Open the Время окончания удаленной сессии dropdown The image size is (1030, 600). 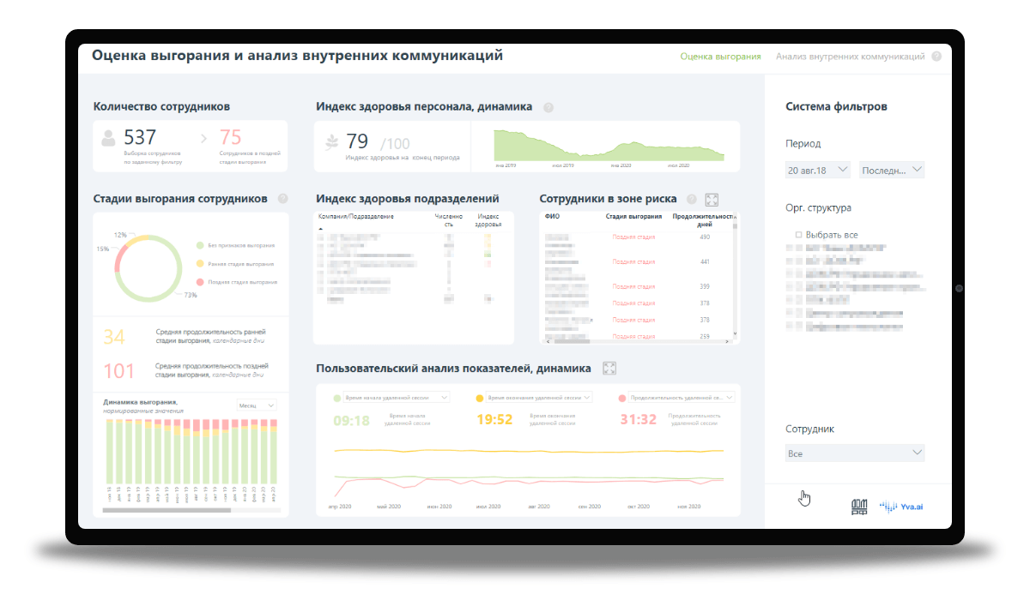click(540, 398)
